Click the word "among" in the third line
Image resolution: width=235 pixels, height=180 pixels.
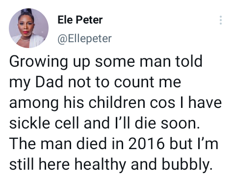click(34, 104)
